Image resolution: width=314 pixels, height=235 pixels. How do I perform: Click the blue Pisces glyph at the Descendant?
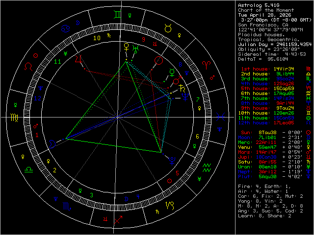pyautogui.click(x=221, y=117)
